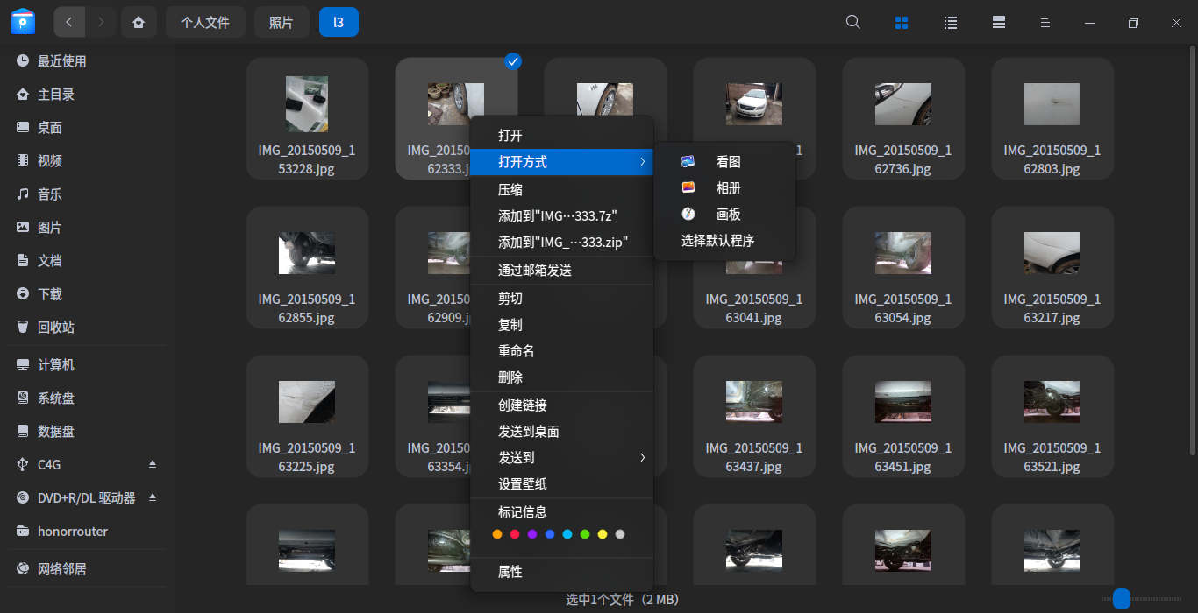Open the sort options menu icon
The image size is (1198, 613).
click(1045, 22)
